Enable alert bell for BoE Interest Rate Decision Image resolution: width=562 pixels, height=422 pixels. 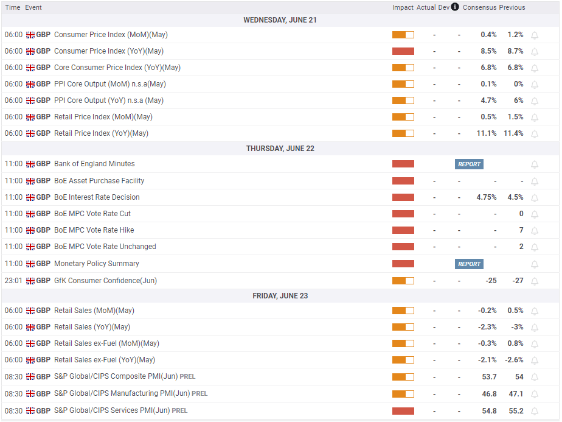point(535,197)
